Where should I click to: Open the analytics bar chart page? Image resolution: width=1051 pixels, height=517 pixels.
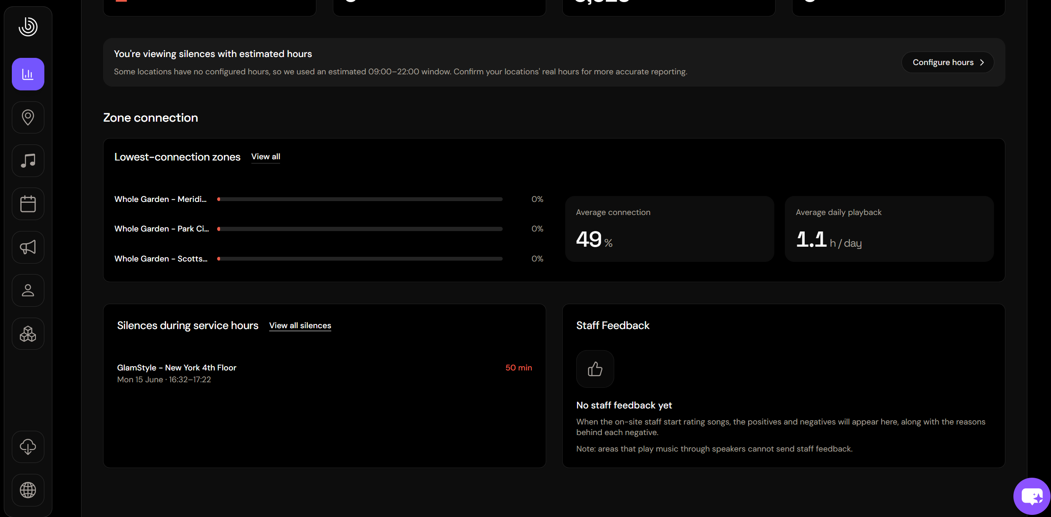28,74
